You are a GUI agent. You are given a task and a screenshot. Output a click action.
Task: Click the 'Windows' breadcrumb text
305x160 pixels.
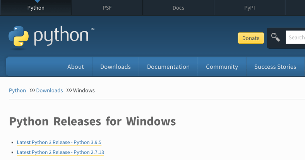(84, 90)
